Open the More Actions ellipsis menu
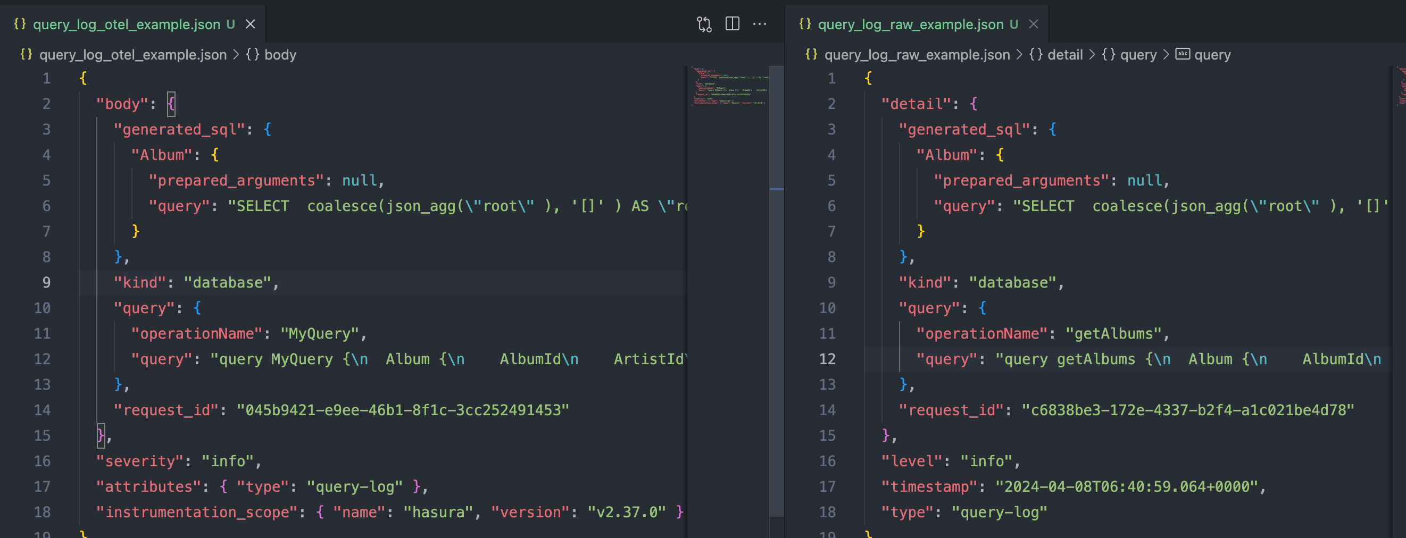Image resolution: width=1406 pixels, height=538 pixels. 759,24
